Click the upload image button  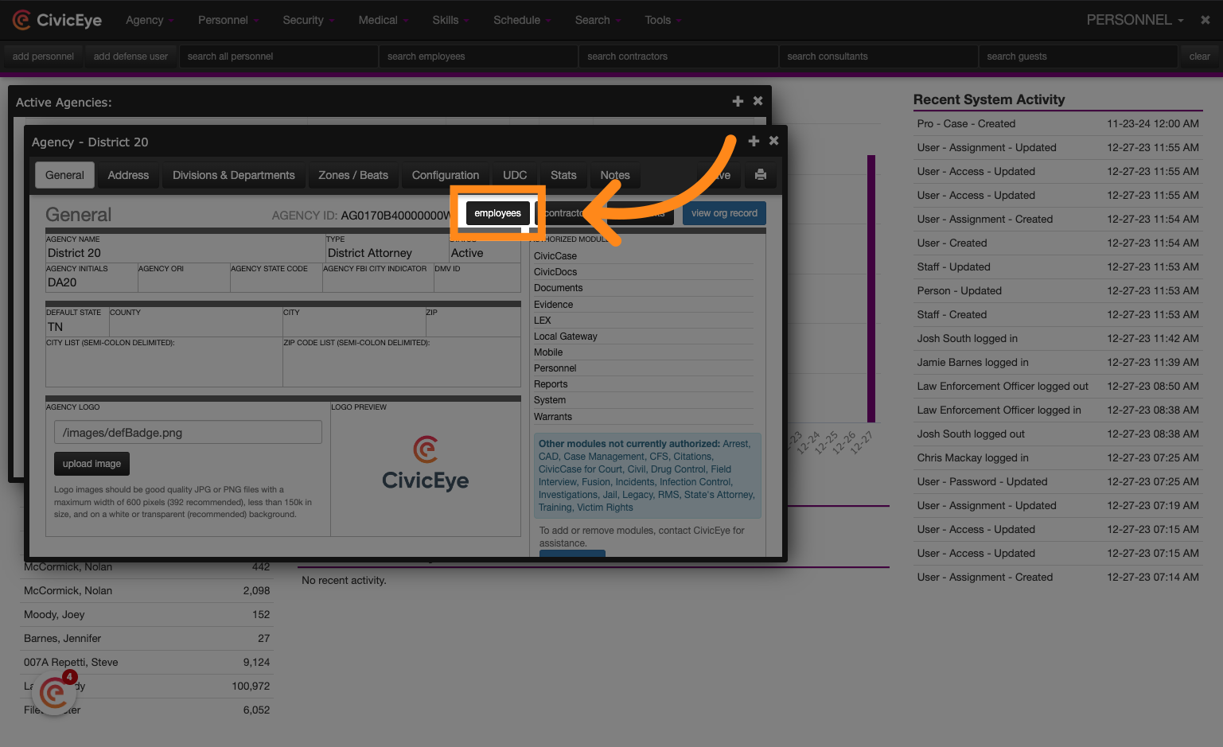(x=92, y=464)
